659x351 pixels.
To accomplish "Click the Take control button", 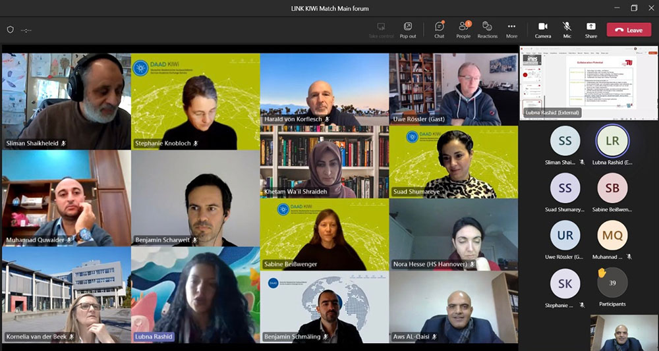I will [x=382, y=29].
